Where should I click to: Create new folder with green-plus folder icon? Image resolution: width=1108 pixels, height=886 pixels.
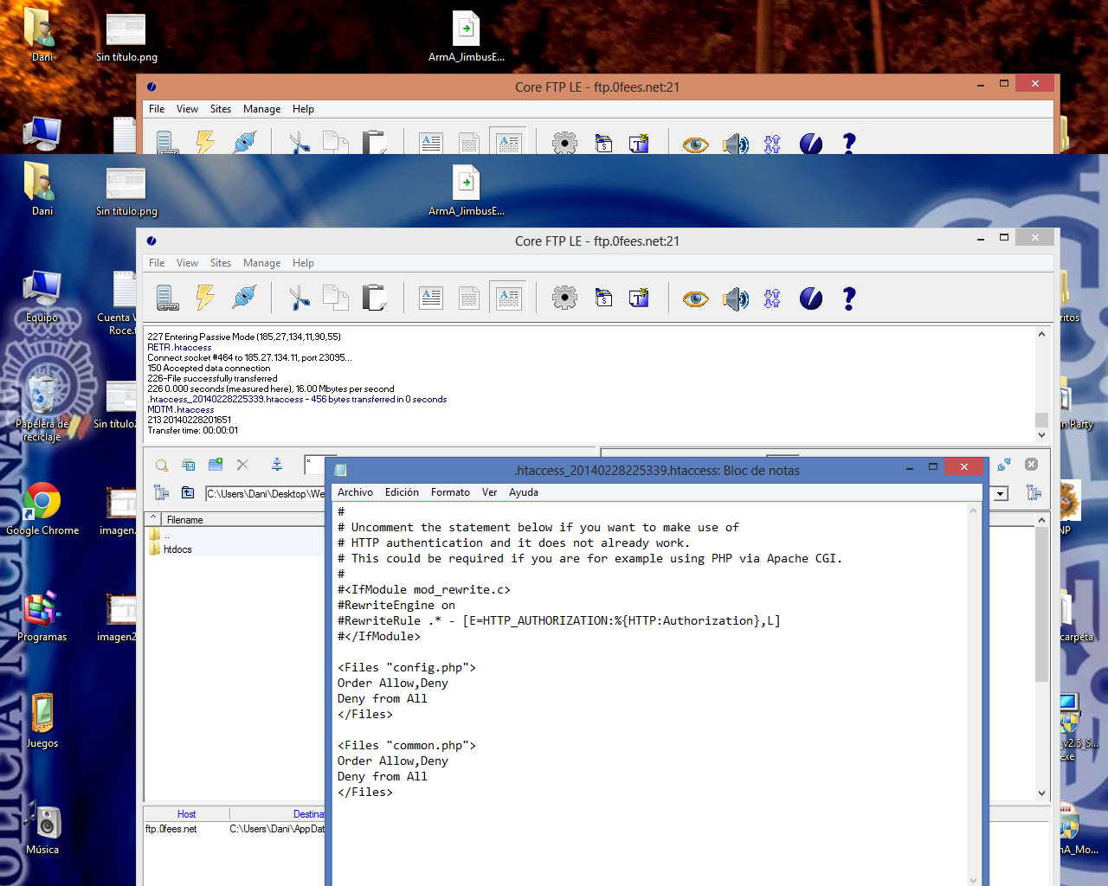point(216,465)
